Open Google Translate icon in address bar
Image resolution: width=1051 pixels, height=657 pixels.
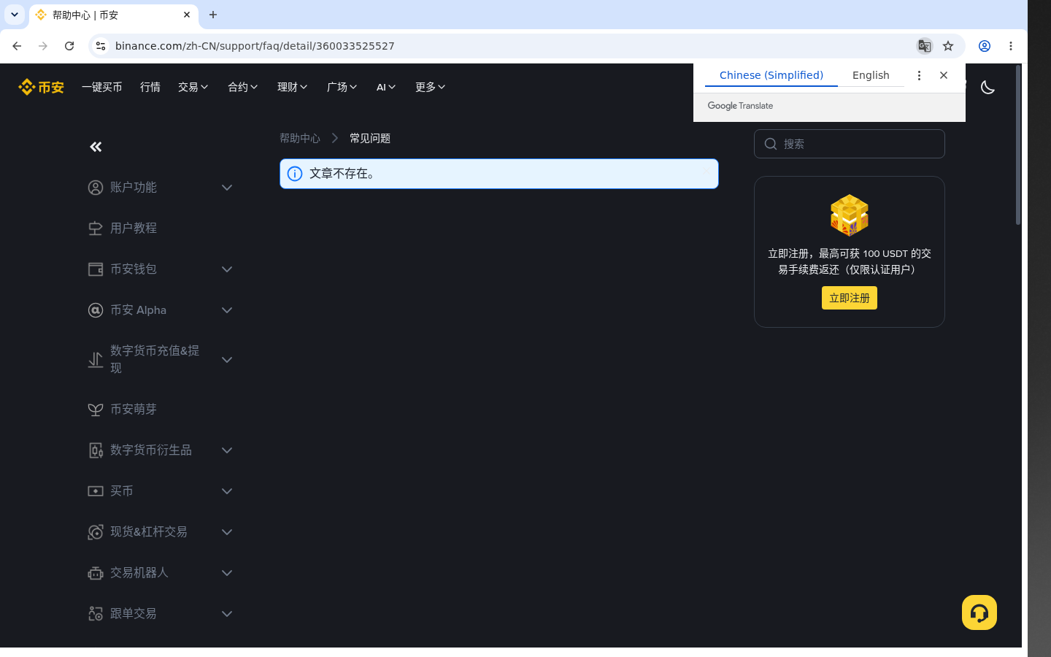[925, 46]
